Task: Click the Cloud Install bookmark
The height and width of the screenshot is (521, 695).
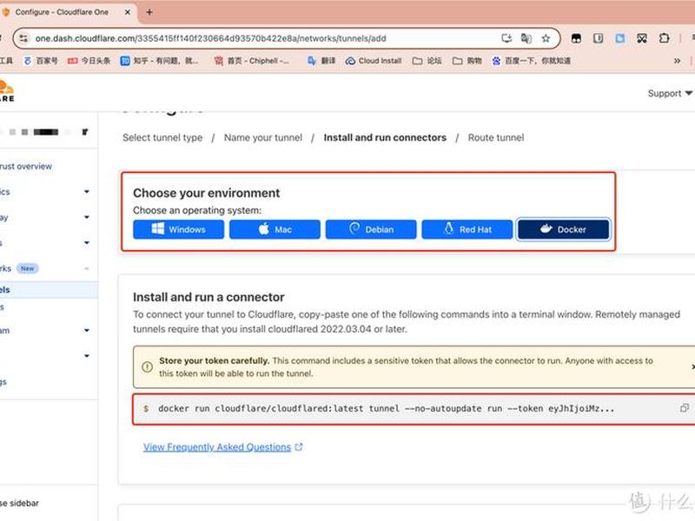Action: click(374, 61)
